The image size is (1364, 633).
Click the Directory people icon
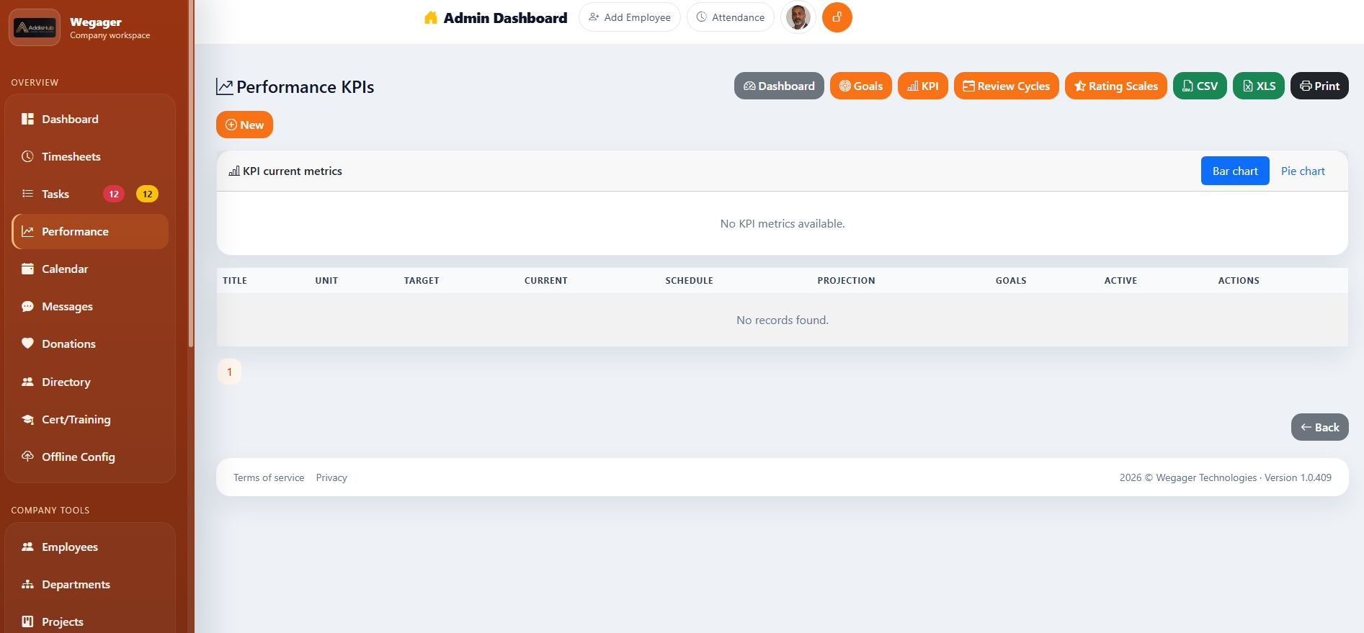pos(27,382)
